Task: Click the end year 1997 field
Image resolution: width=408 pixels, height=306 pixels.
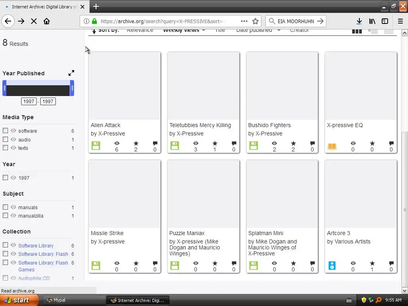Action: pos(48,102)
